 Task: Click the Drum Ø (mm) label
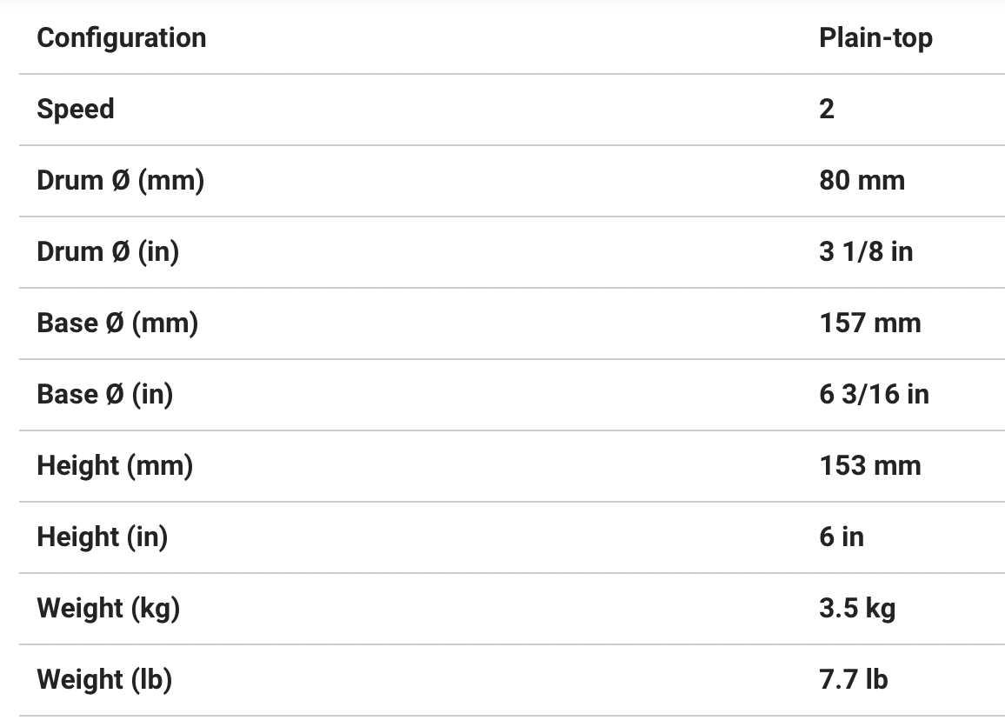coord(120,181)
